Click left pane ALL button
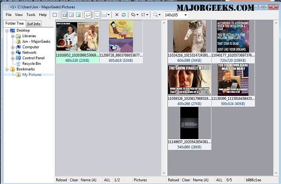The height and width of the screenshot is (184, 281). point(107,180)
